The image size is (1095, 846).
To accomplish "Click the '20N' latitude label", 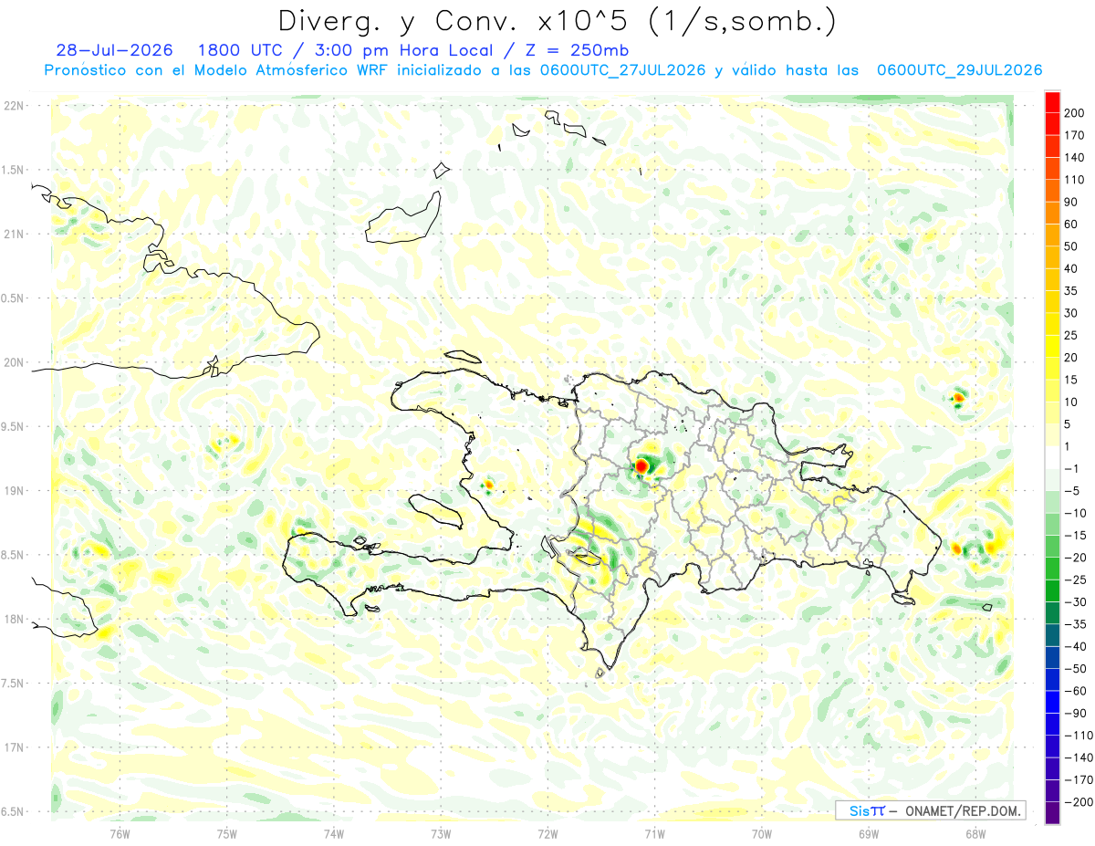I will click(x=13, y=362).
